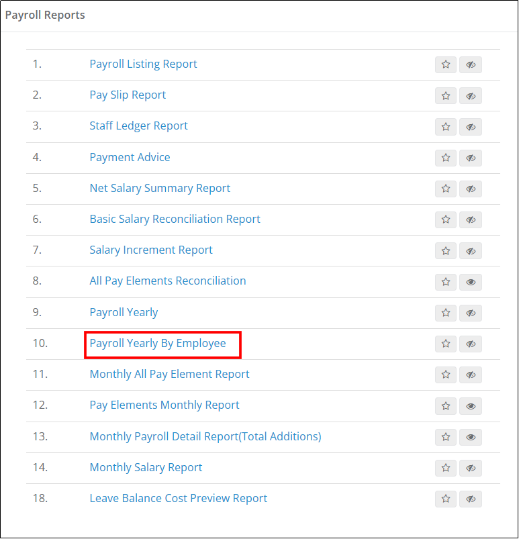This screenshot has width=519, height=539.
Task: Hide Pay Elements Monthly Report
Action: 471,406
